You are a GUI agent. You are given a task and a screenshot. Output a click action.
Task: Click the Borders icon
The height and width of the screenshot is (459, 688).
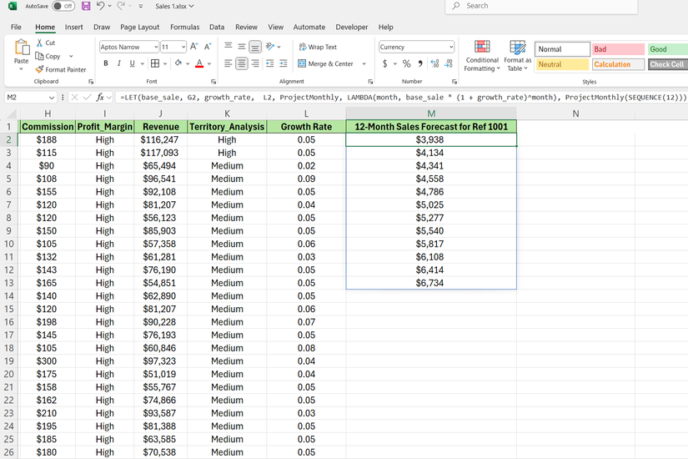pos(155,63)
